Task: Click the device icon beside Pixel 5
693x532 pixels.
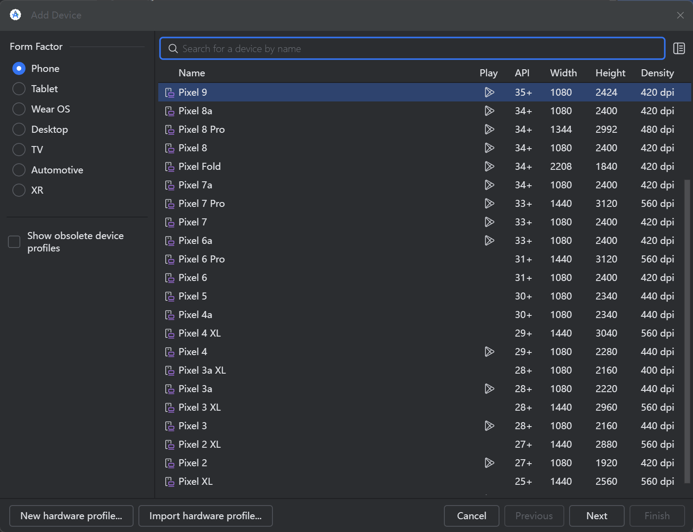Action: tap(170, 296)
